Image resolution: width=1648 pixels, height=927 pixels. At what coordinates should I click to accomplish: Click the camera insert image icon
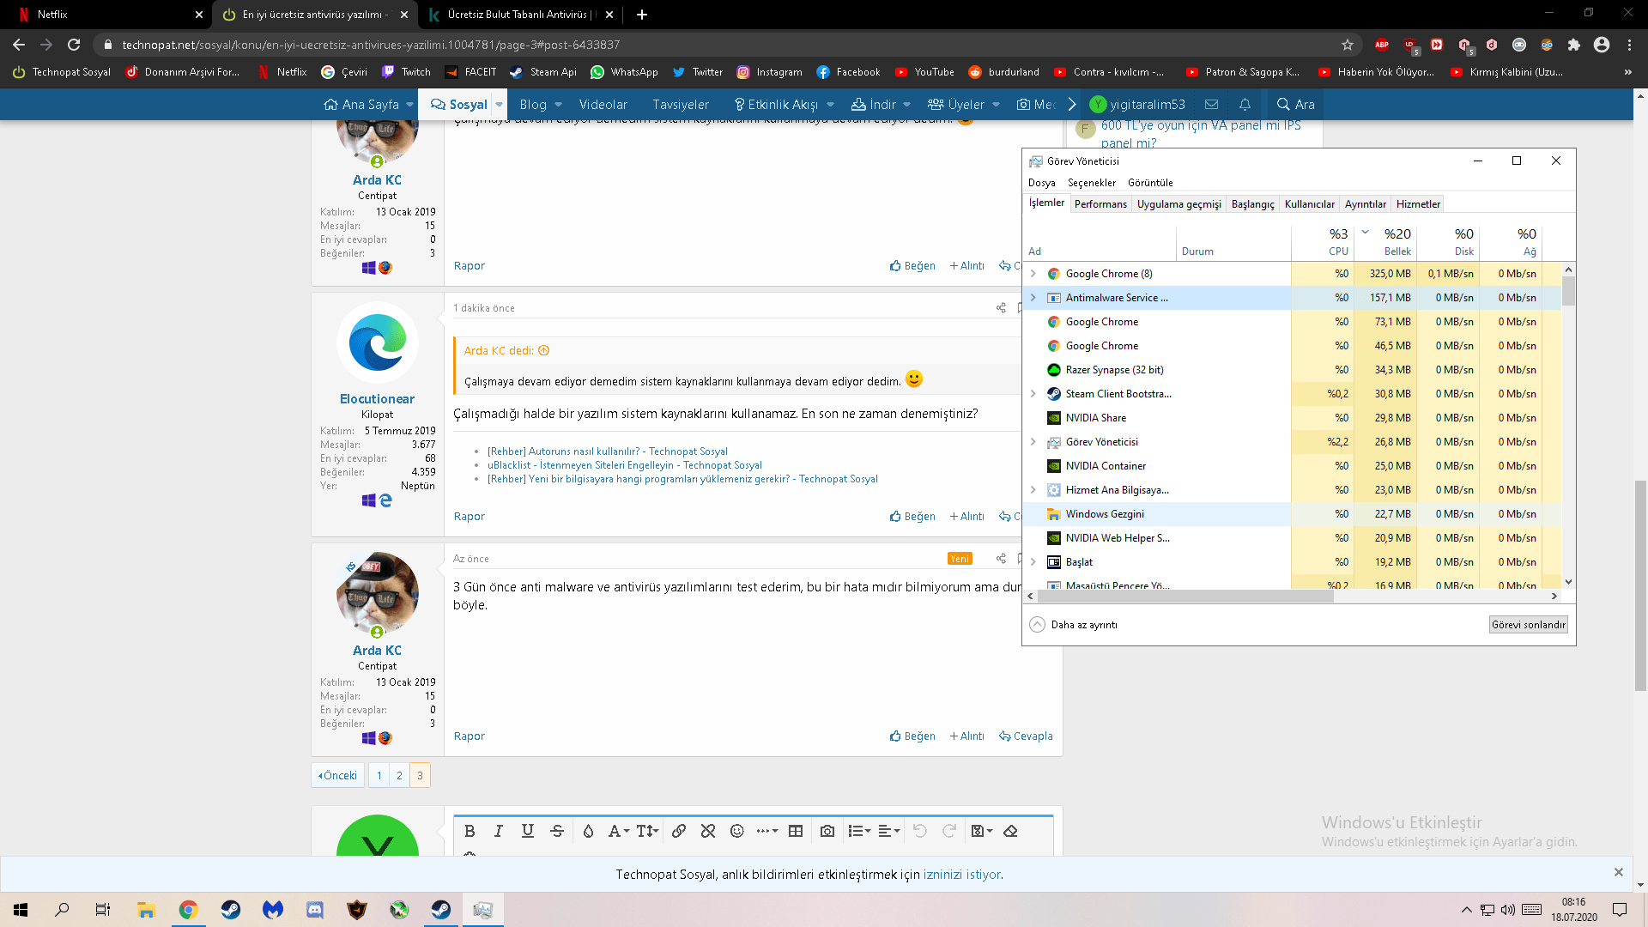click(827, 831)
